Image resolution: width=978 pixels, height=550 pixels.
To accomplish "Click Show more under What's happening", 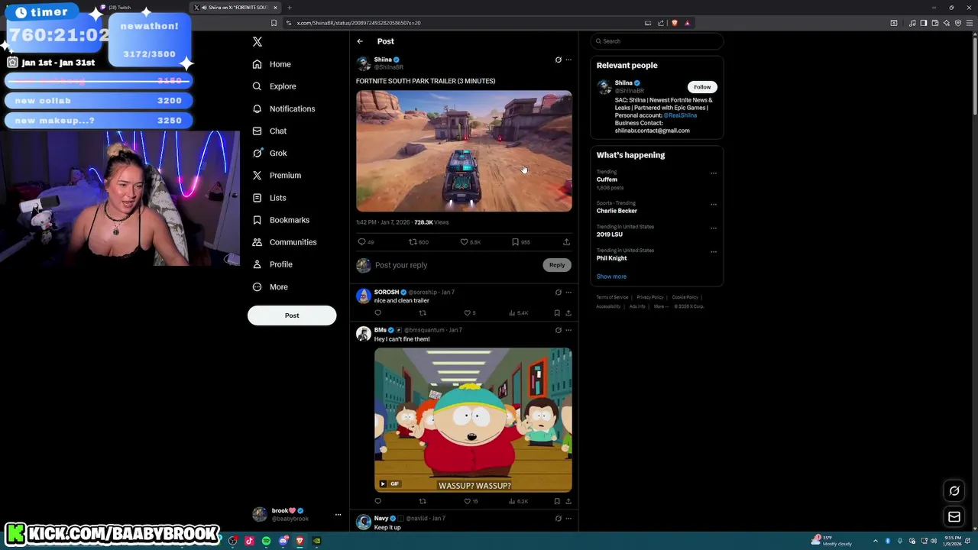I will tap(611, 277).
